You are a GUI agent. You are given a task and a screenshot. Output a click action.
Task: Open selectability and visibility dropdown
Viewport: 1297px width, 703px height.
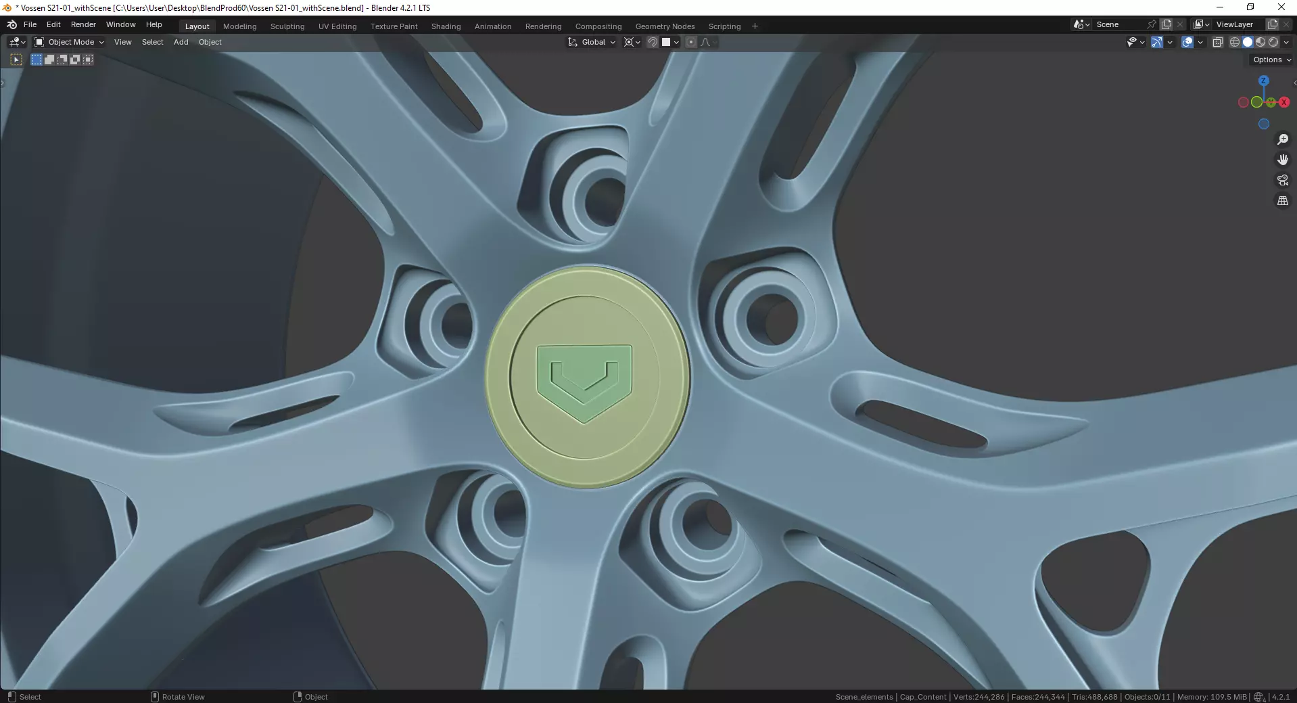(x=1135, y=42)
